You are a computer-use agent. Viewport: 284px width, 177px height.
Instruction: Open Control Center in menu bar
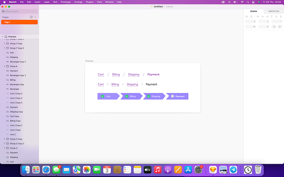click(254, 2)
